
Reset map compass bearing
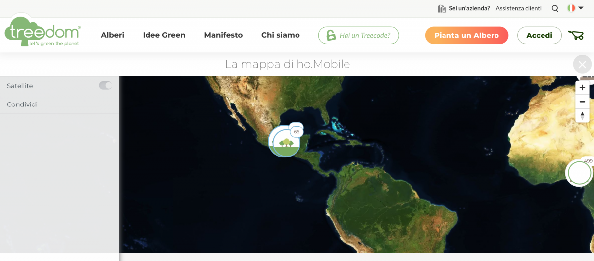click(x=582, y=115)
